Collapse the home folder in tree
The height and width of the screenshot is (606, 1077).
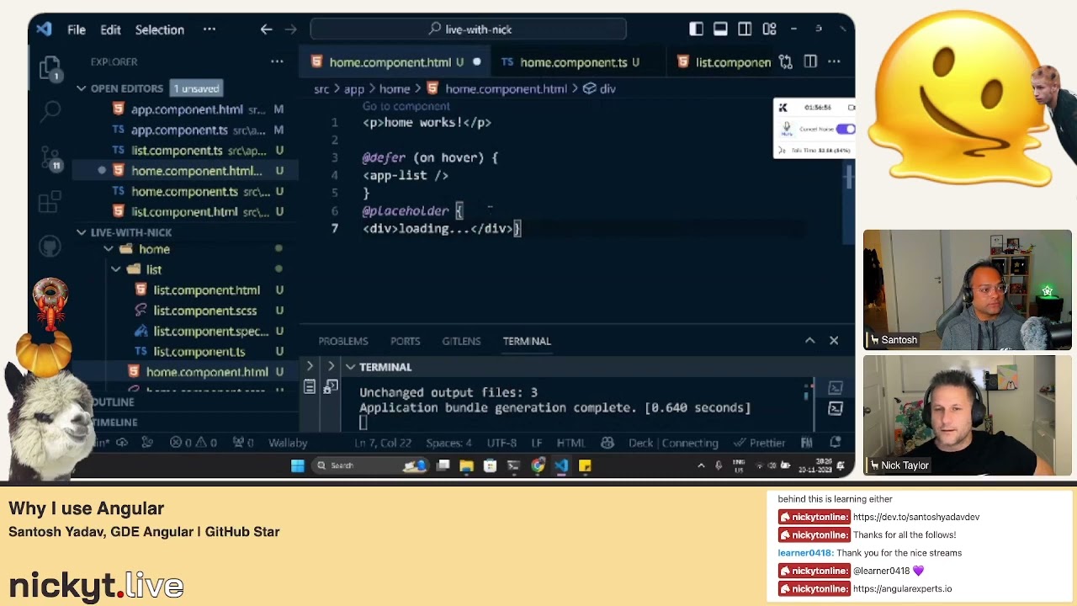pos(109,249)
